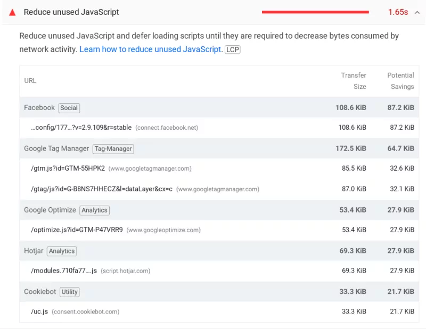Select the Transfer Size column header
The image size is (426, 329).
(x=353, y=81)
